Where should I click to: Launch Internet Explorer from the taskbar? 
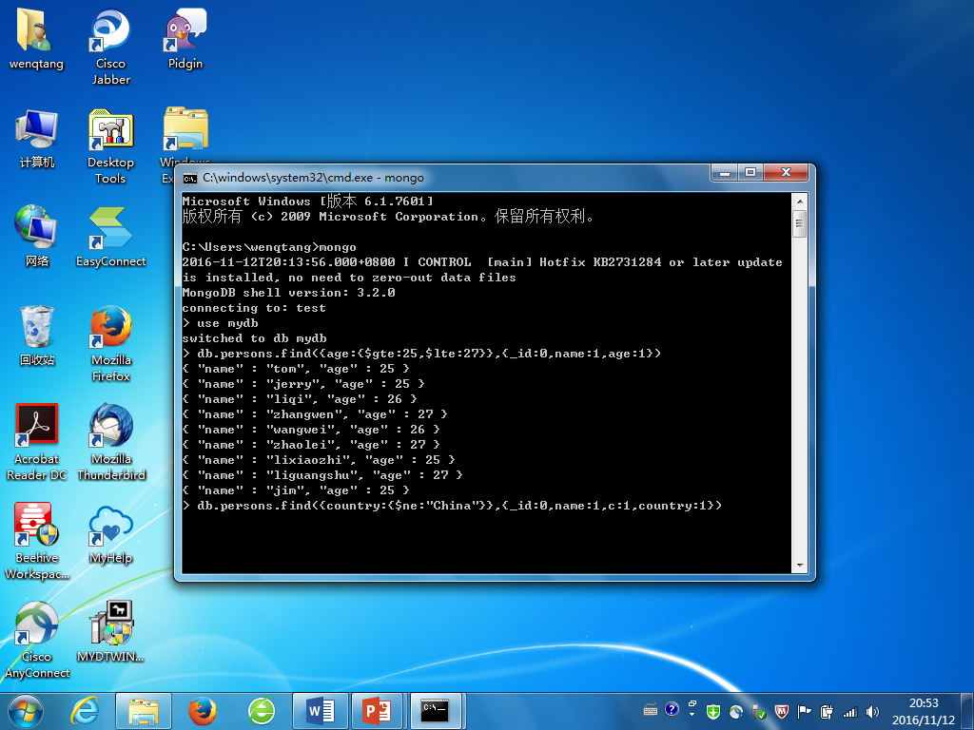85,711
